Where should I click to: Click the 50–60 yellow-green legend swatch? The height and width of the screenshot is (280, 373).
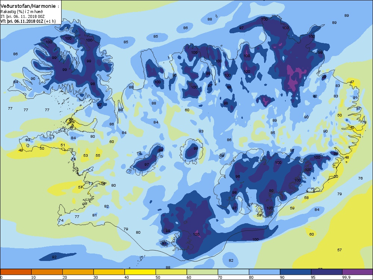point(171,272)
